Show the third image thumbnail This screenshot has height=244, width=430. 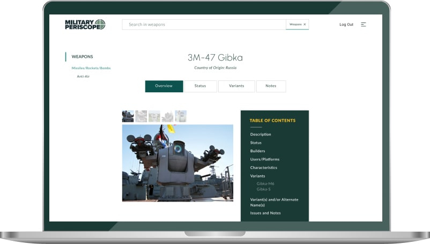[154, 116]
